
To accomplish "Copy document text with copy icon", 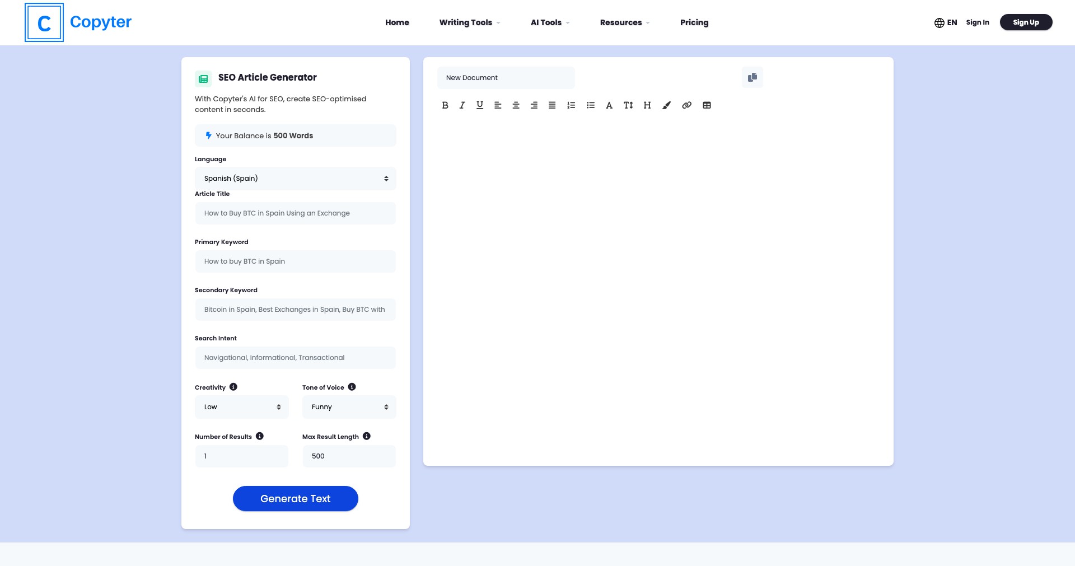I will click(x=752, y=77).
